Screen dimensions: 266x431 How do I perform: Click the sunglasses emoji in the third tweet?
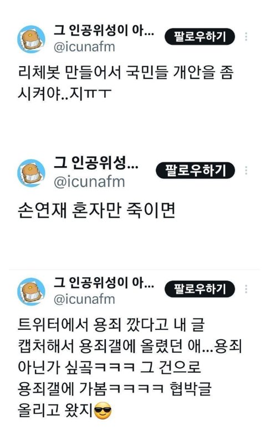pyautogui.click(x=103, y=410)
